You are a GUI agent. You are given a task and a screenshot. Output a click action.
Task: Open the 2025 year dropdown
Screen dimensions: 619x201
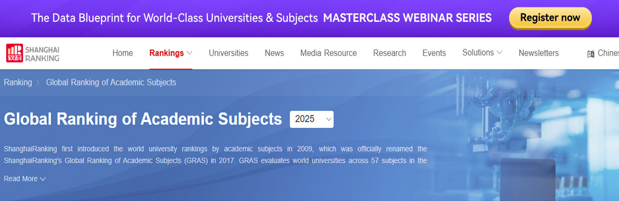tap(311, 119)
